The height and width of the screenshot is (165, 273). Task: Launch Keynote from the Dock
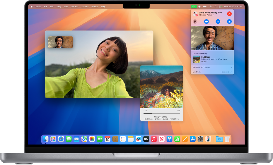[169, 139]
